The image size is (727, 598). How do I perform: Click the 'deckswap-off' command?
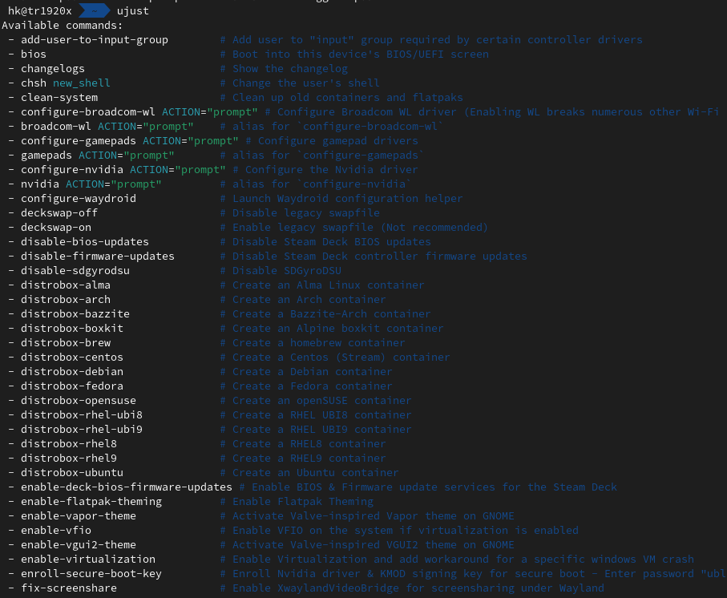point(59,212)
